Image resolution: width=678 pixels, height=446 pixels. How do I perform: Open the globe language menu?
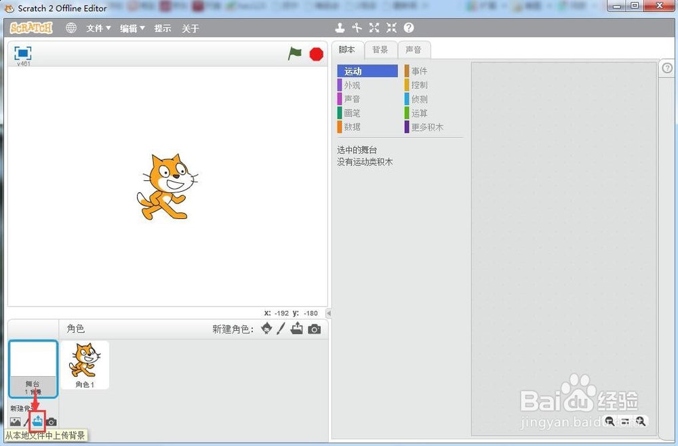click(71, 28)
